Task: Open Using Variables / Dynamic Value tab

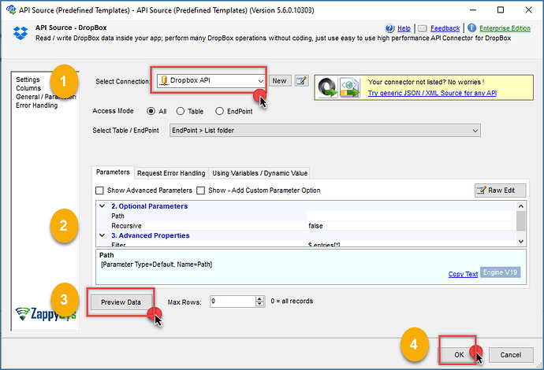Action: (260, 173)
